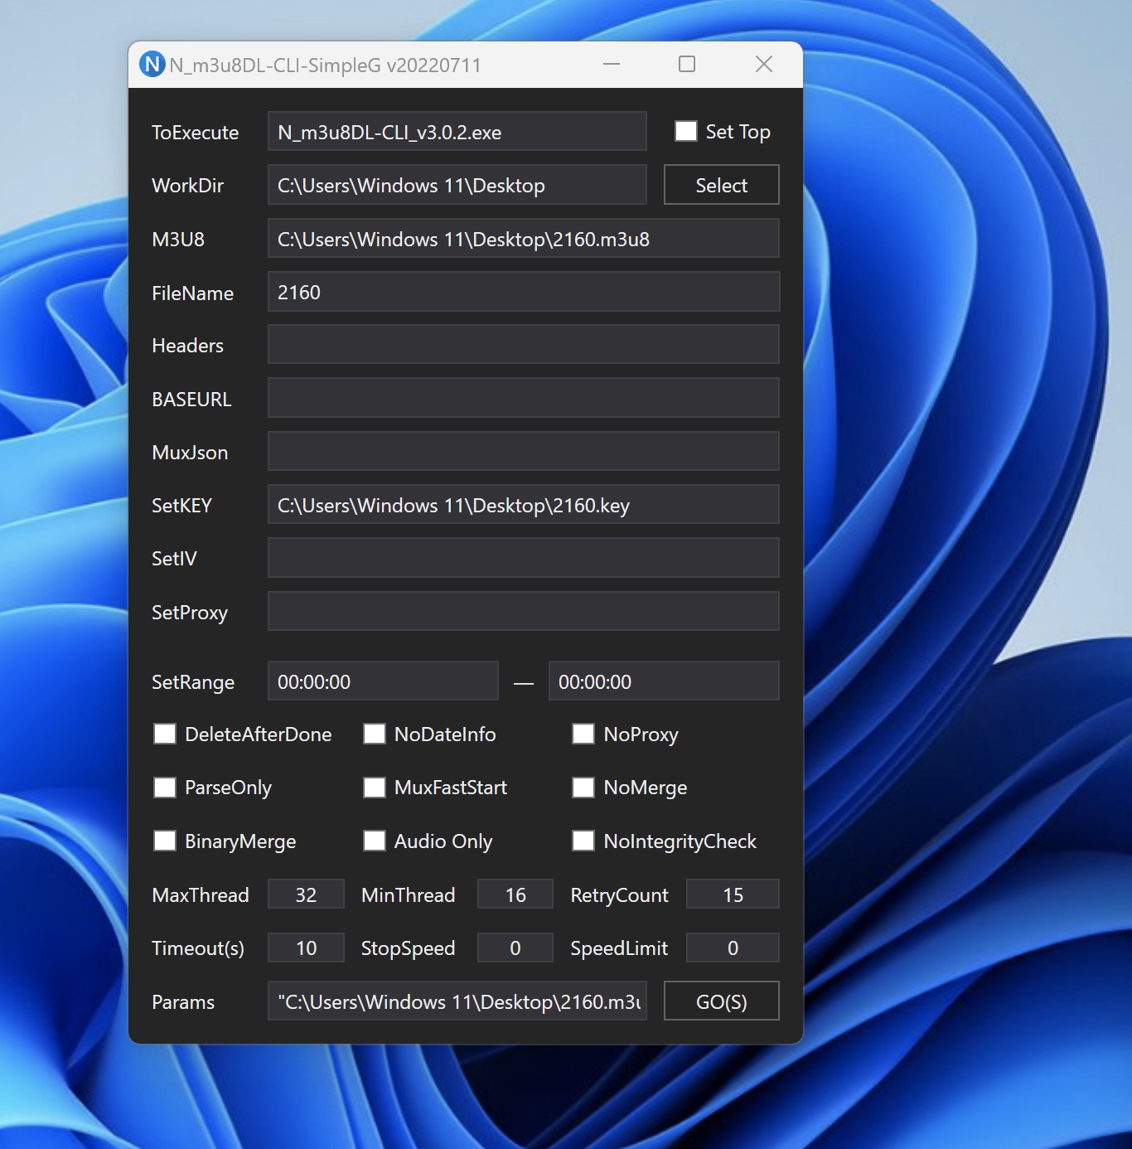Screen dimensions: 1132x1149
Task: Click the SetIV input field
Action: point(524,557)
